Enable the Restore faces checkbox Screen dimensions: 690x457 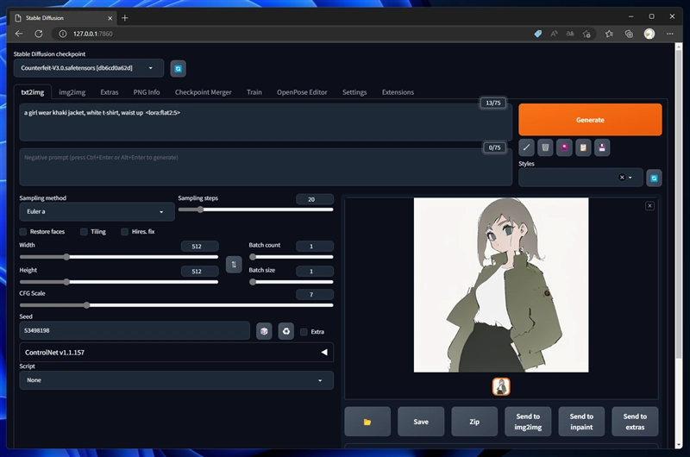(x=23, y=232)
